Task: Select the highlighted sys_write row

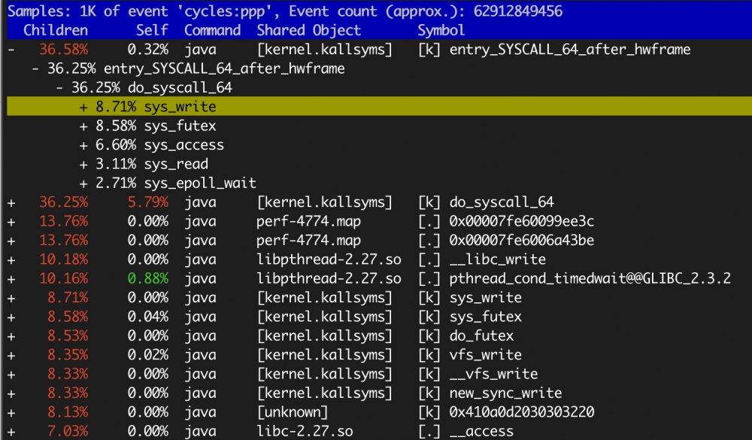Action: pos(226,107)
